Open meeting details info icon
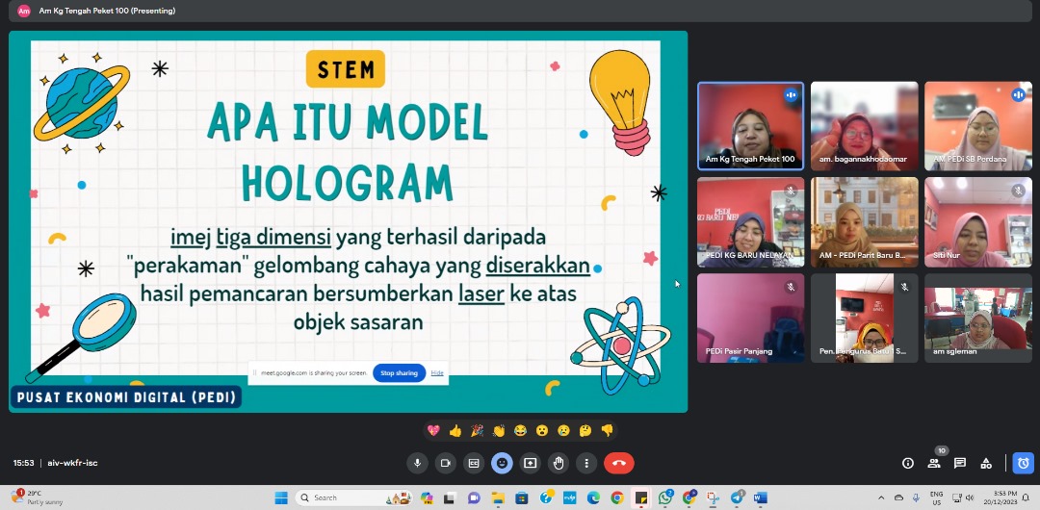This screenshot has height=510, width=1040. tap(907, 463)
